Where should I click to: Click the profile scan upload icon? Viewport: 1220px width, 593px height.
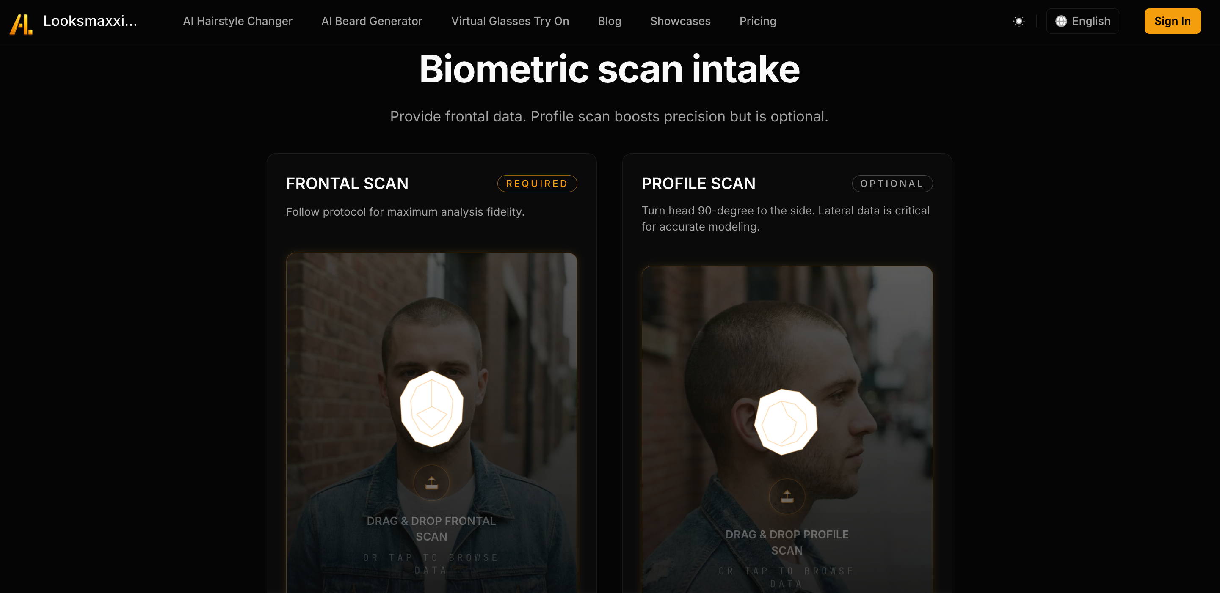787,497
